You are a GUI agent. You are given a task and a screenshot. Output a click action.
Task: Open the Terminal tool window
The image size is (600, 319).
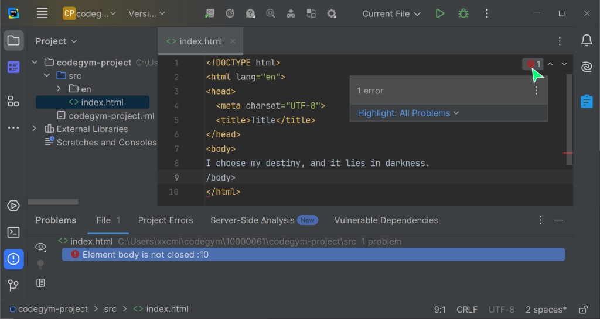tap(13, 232)
